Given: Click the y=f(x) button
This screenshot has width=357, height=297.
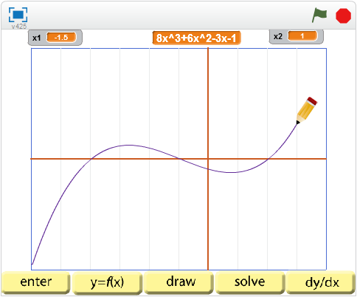Looking at the screenshot, I should tap(107, 283).
